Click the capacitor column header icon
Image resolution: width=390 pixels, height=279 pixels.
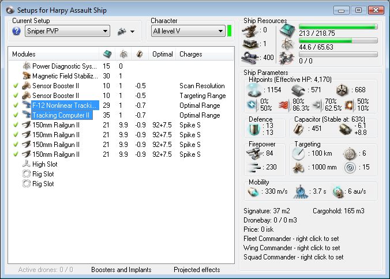pos(140,54)
